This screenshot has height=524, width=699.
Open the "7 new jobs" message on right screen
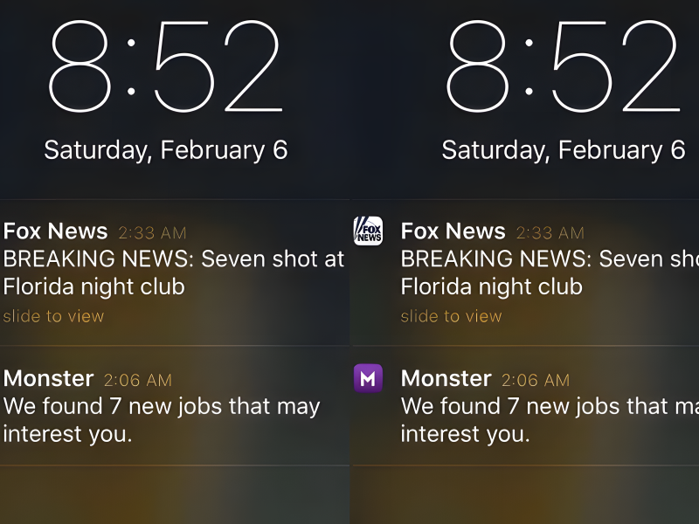click(550, 419)
